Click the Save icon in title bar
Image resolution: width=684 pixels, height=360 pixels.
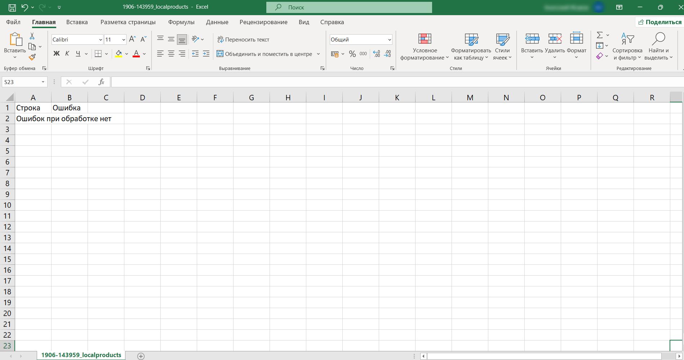click(12, 7)
